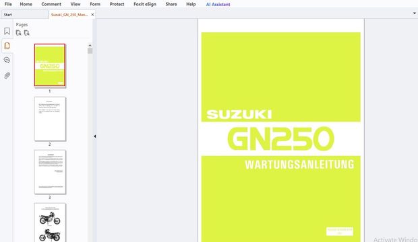Image resolution: width=418 pixels, height=242 pixels.
Task: Open the Form ribbon tab
Action: (95, 4)
